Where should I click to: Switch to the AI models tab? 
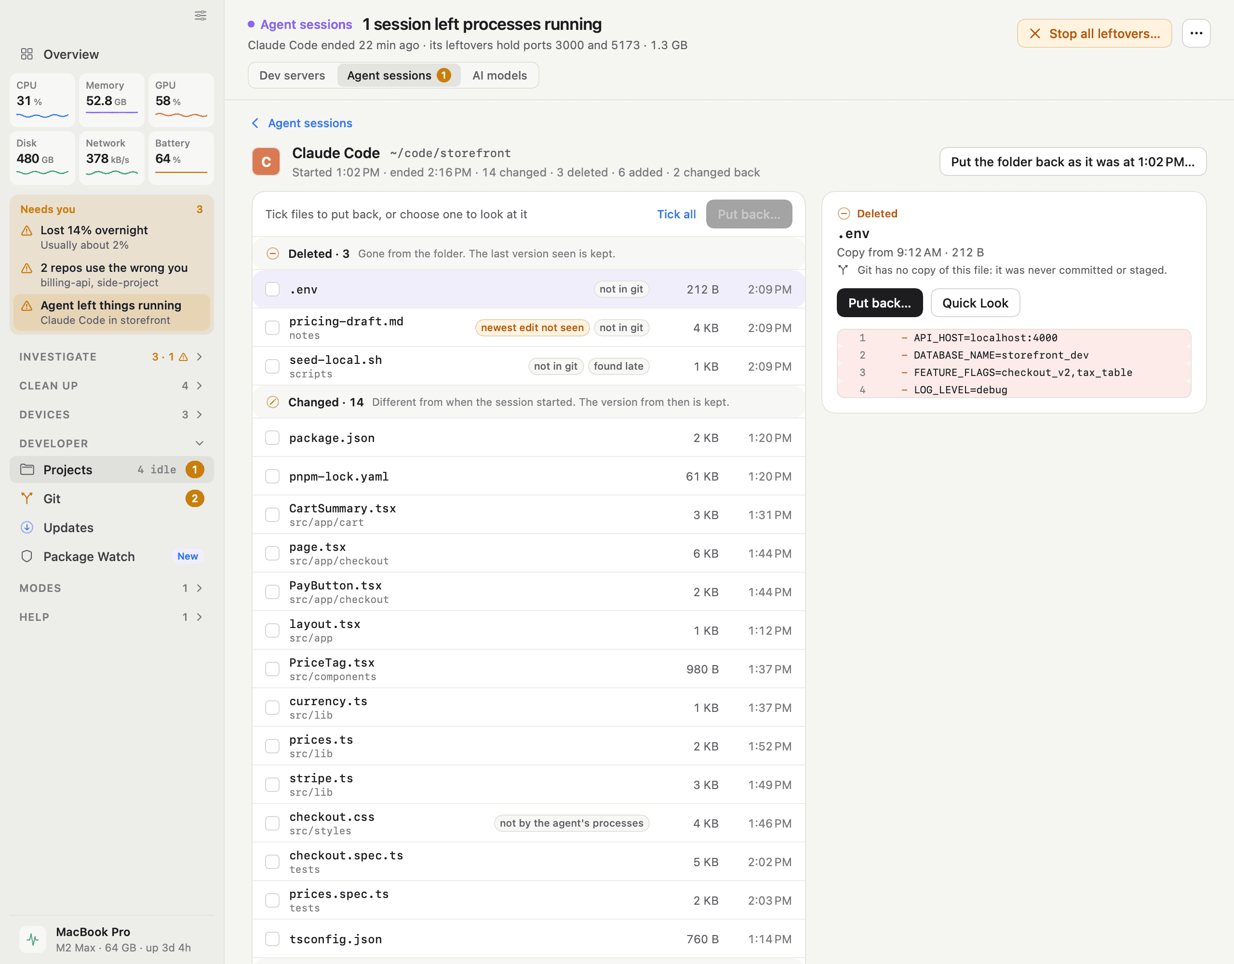(x=499, y=75)
